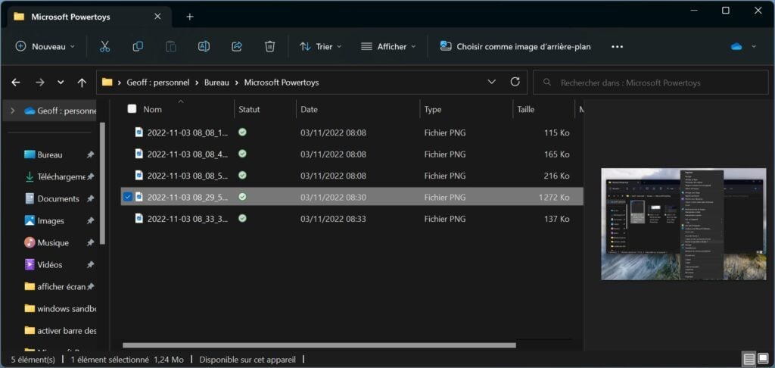Viewport: 775px width, 368px height.
Task: Click the Images icon in sidebar
Action: pos(30,220)
